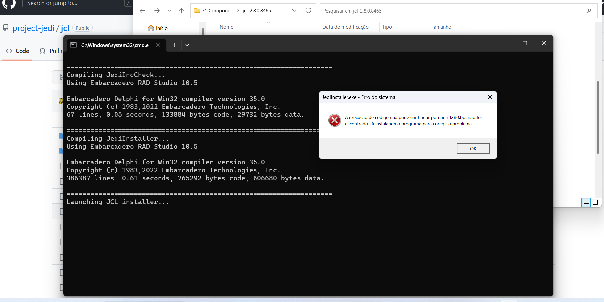Click 'Compiling JediInstaller...' terminal line
The width and height of the screenshot is (604, 302).
click(118, 139)
